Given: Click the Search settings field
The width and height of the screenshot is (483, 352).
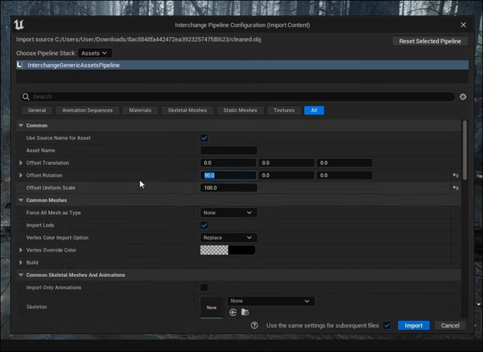Looking at the screenshot, I should [x=237, y=96].
